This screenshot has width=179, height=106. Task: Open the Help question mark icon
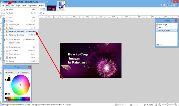177,5
